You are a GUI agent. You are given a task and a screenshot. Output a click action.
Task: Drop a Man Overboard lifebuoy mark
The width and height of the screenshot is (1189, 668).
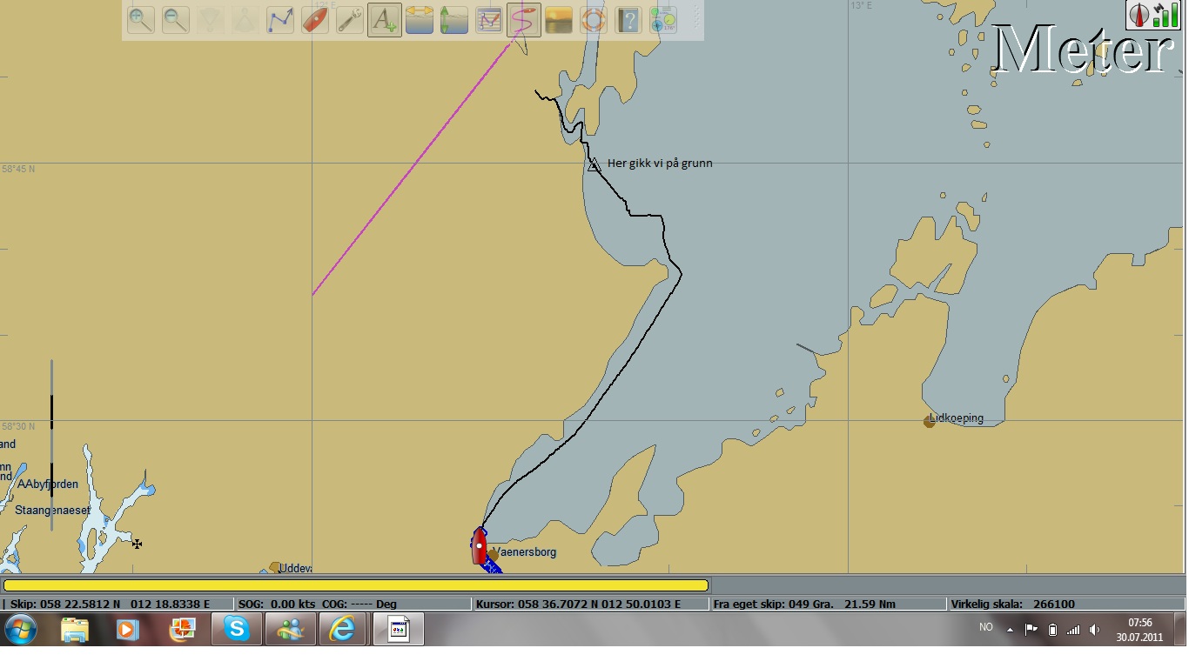point(594,20)
